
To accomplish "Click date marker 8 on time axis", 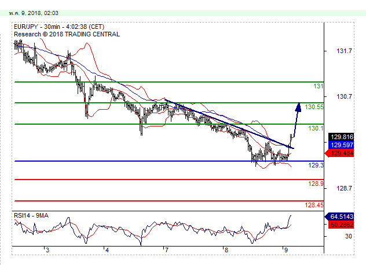I will point(226,251).
